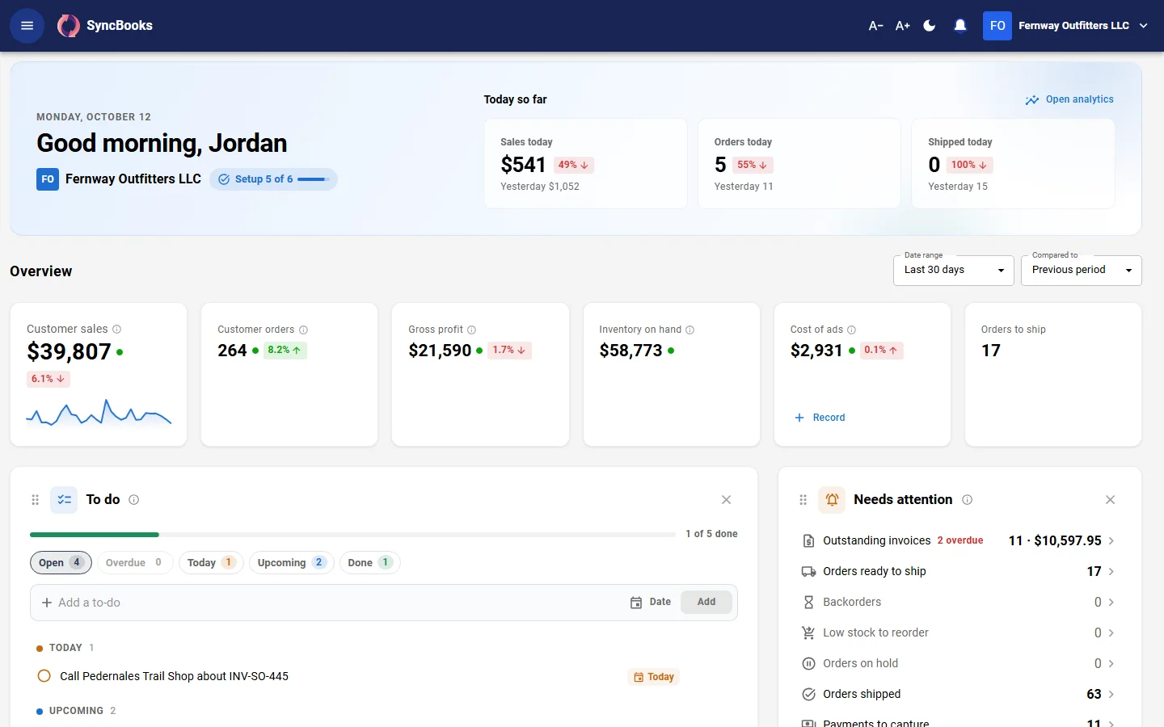1164x727 pixels.
Task: Open the Date range dropdown
Action: click(x=954, y=270)
